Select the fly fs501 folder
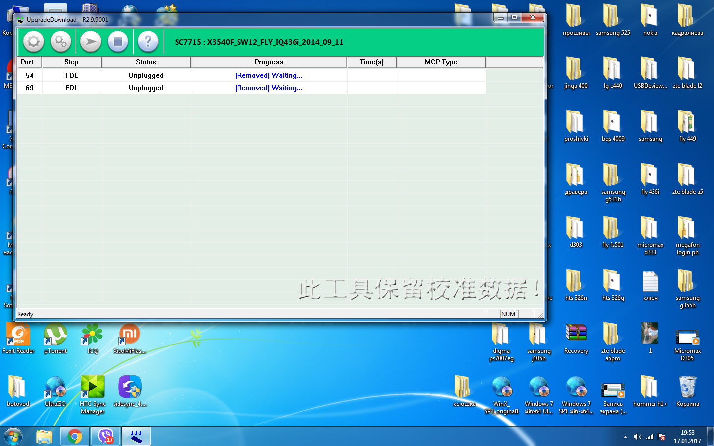 pyautogui.click(x=613, y=232)
